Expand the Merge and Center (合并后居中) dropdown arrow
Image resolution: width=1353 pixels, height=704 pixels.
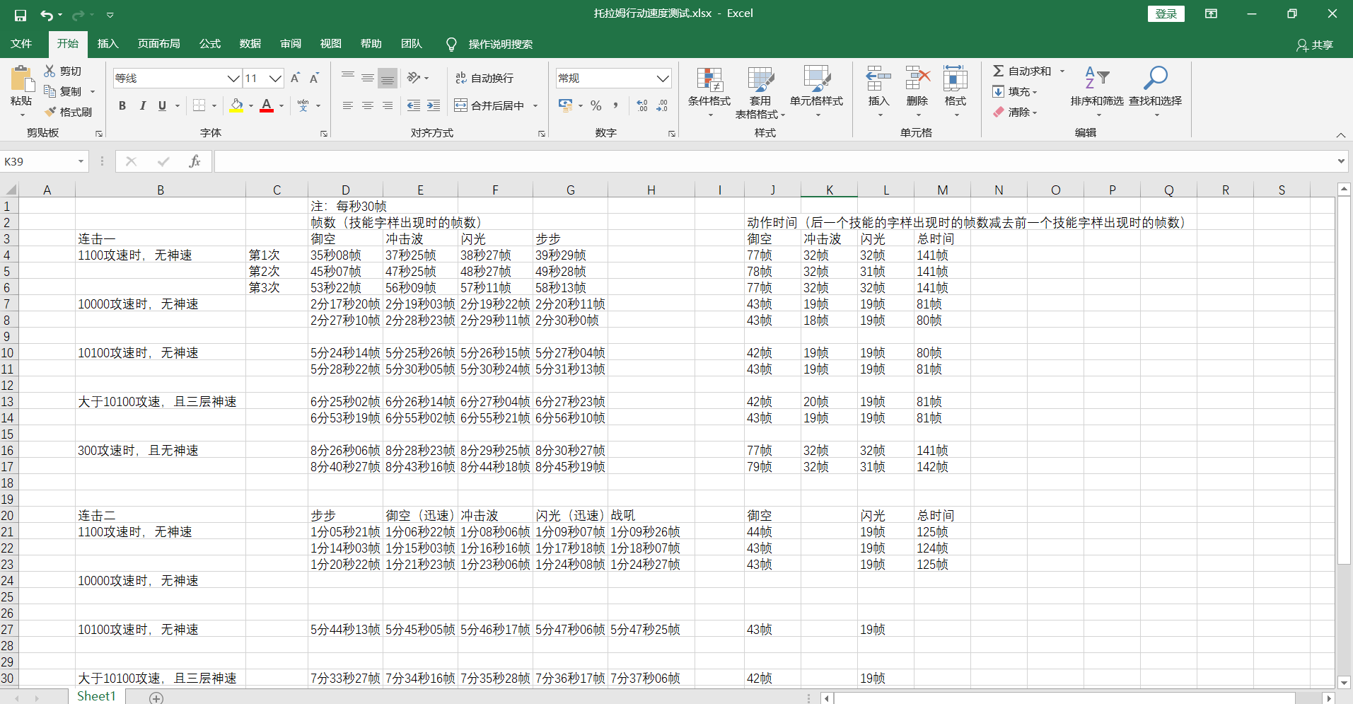coord(535,105)
